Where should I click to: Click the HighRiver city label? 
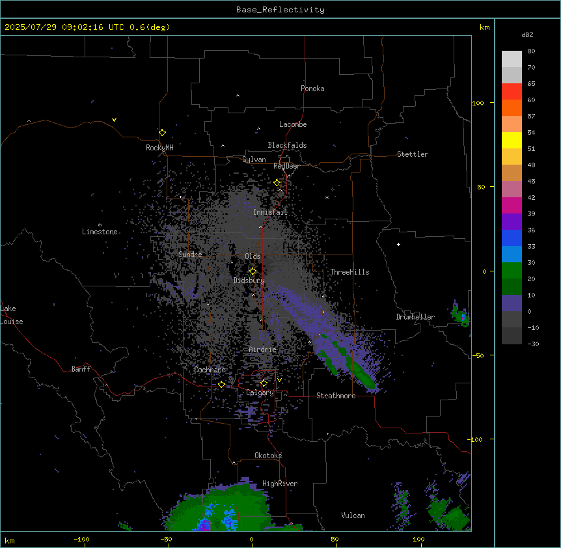point(280,484)
